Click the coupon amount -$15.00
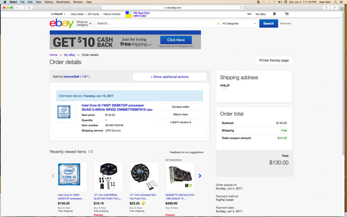347x217 pixels. coord(282,138)
